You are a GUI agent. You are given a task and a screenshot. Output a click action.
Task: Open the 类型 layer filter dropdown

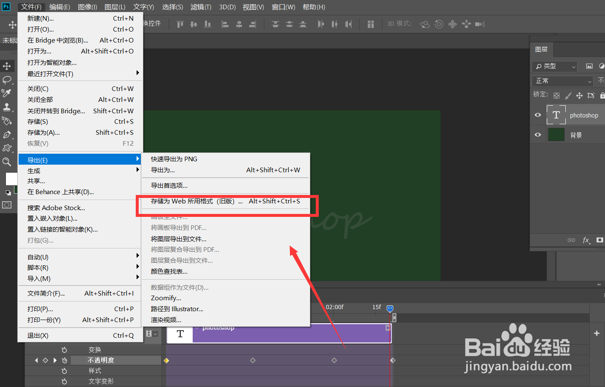click(x=555, y=66)
